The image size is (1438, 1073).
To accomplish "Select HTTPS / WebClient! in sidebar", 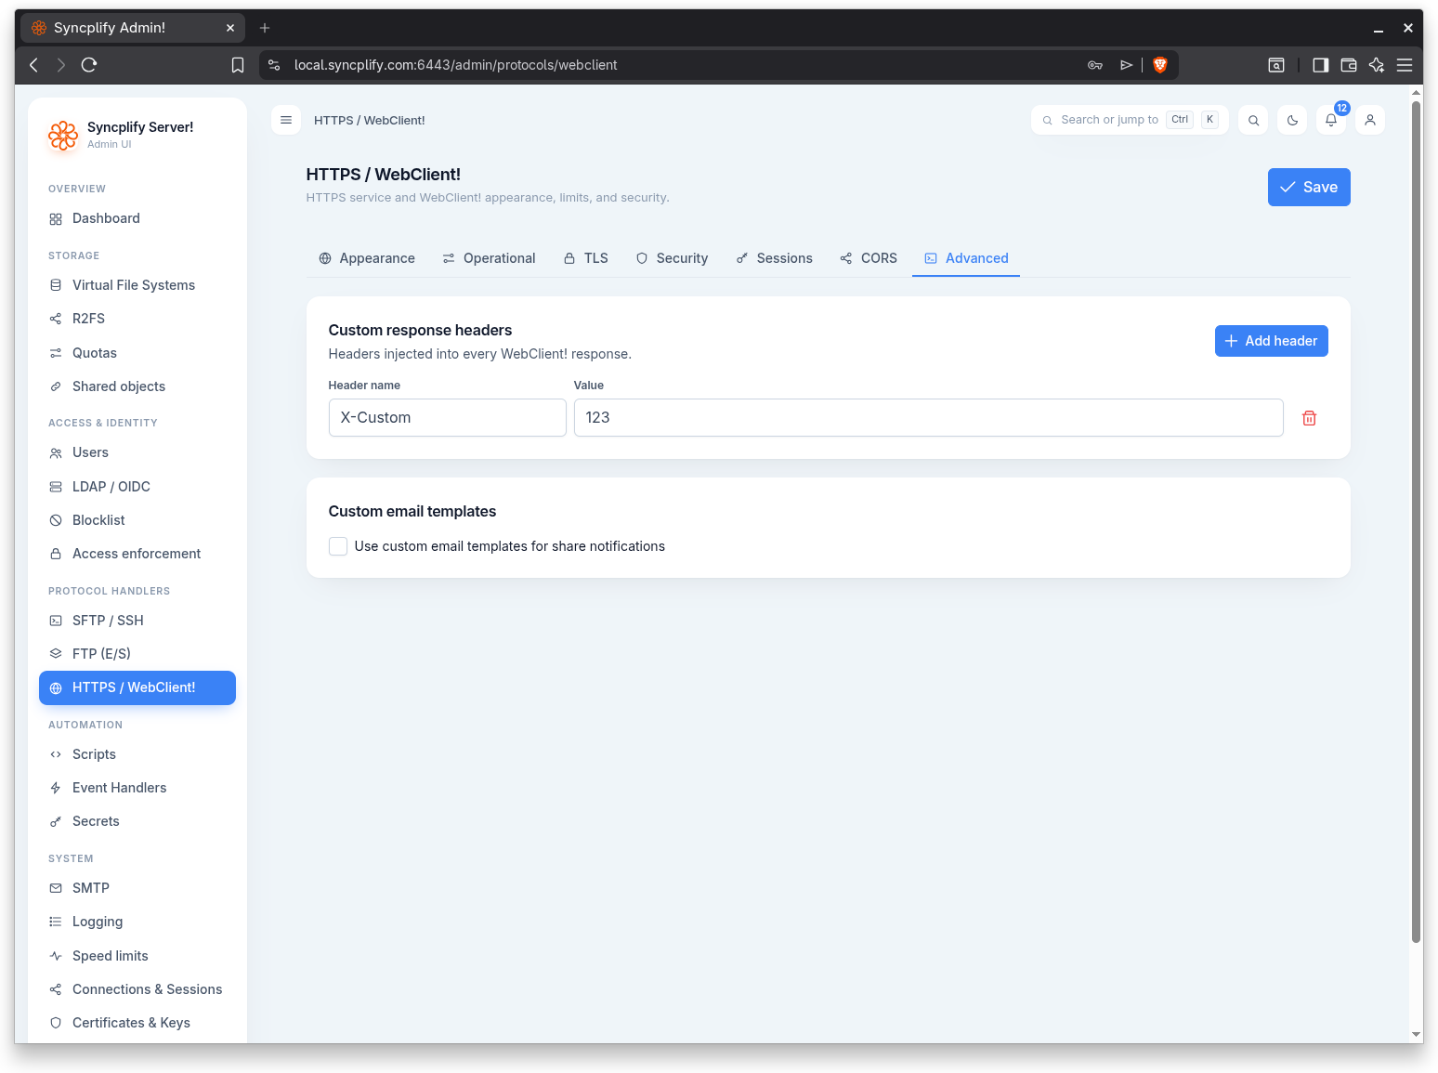I will [x=137, y=687].
